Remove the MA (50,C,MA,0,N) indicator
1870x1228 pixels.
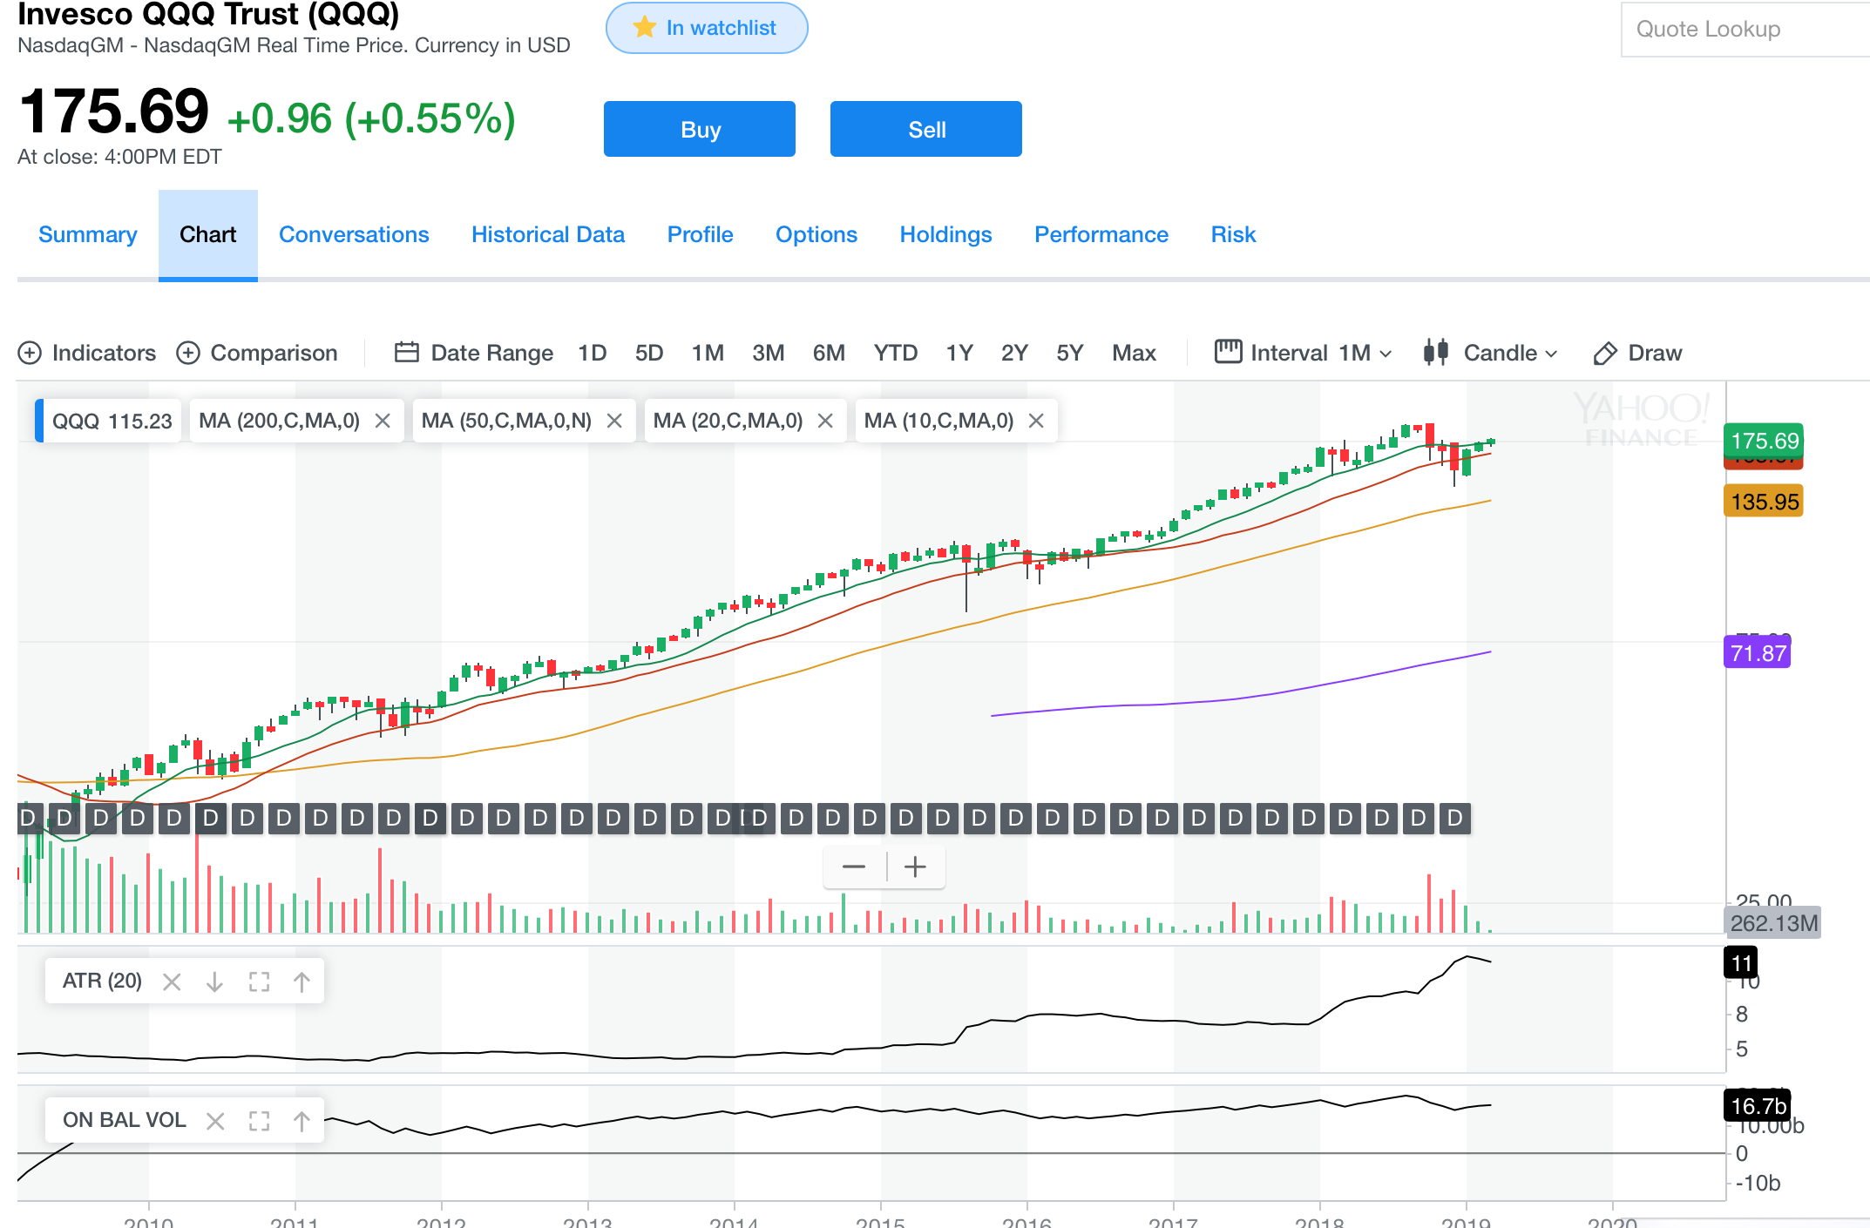pos(614,421)
